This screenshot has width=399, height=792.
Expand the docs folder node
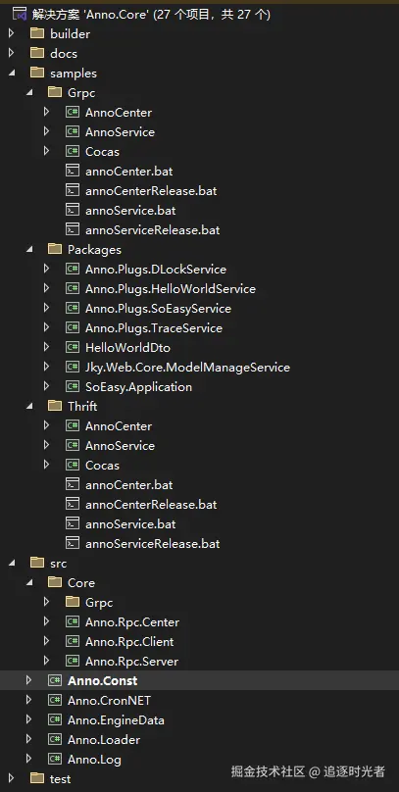click(x=12, y=53)
